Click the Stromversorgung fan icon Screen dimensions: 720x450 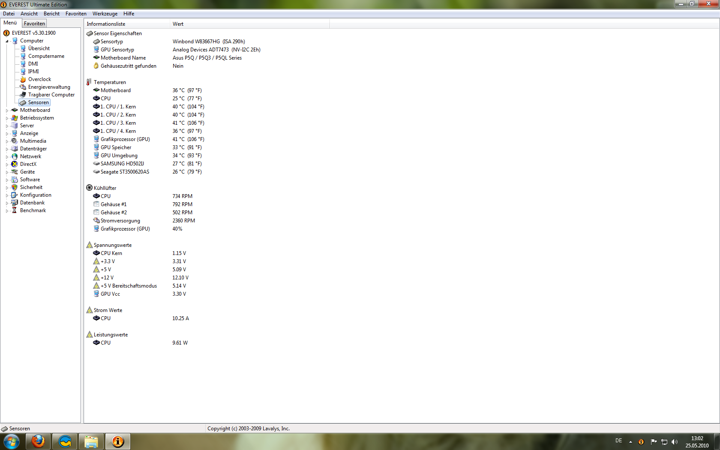[96, 221]
